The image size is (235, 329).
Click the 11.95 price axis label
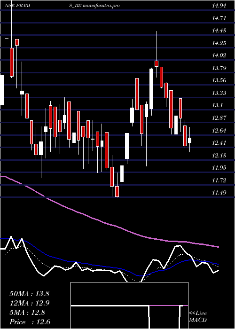pos(219,168)
